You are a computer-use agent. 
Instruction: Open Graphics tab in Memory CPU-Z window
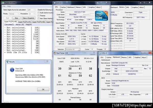[x=135, y=7]
